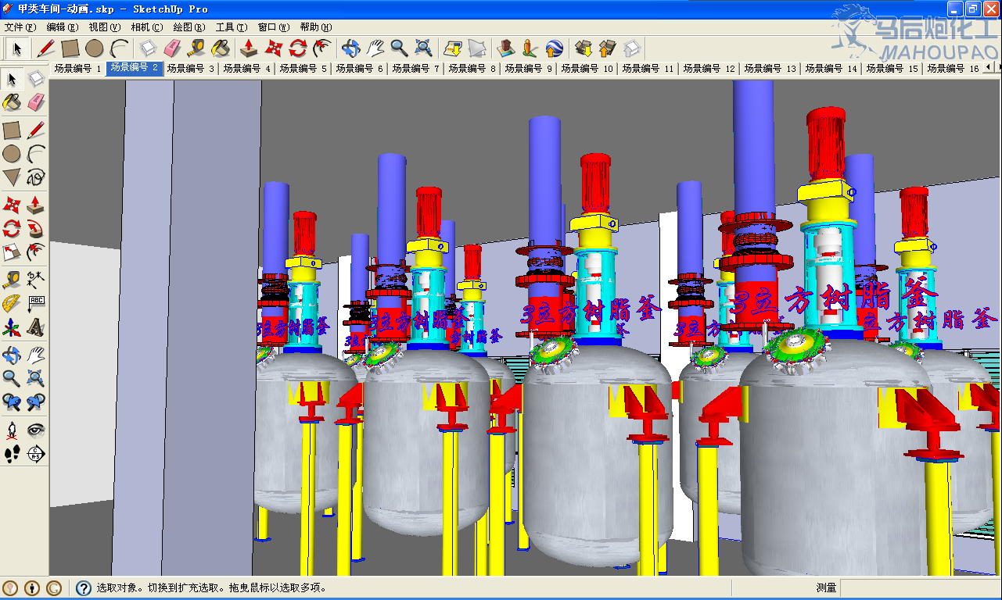Activate the Offset tool in top toolbar
The width and height of the screenshot is (1002, 600).
(x=321, y=48)
